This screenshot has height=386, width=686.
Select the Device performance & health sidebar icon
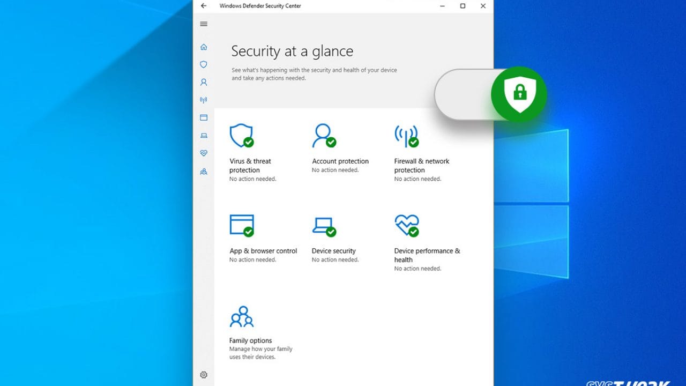[204, 153]
